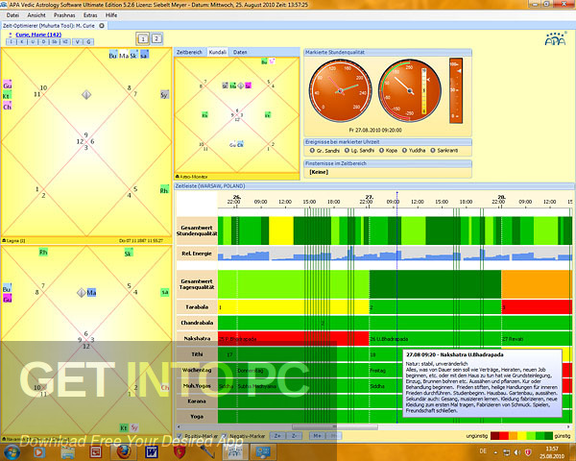576x461 pixels.
Task: Click the vertical orange level slider
Action: tap(456, 90)
